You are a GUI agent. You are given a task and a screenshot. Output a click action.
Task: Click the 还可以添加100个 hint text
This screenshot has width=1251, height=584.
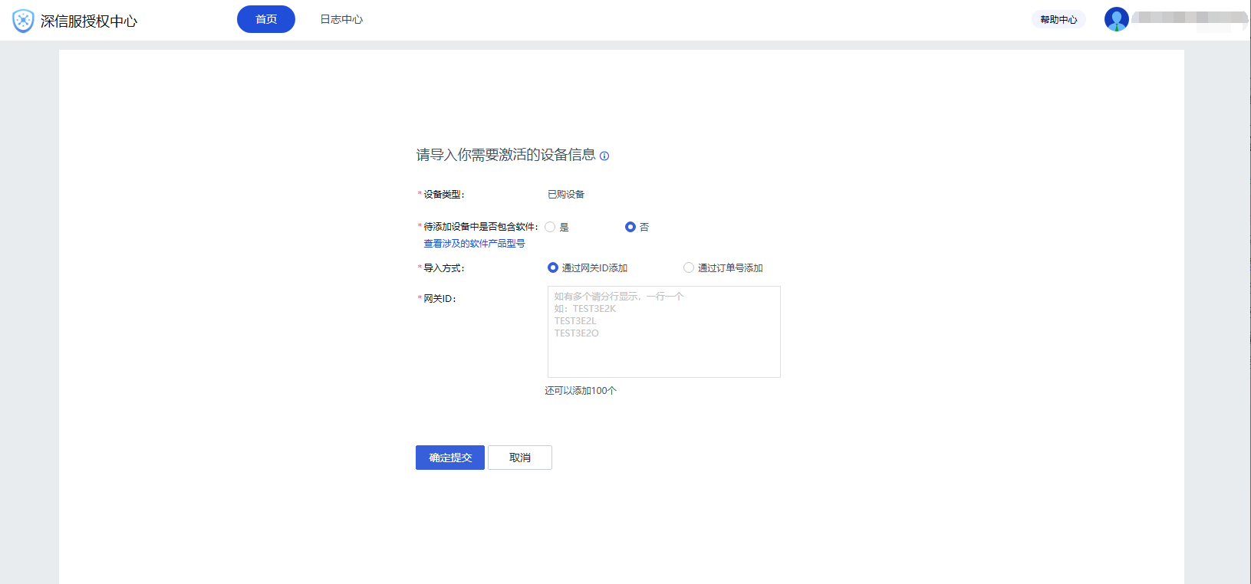click(581, 391)
